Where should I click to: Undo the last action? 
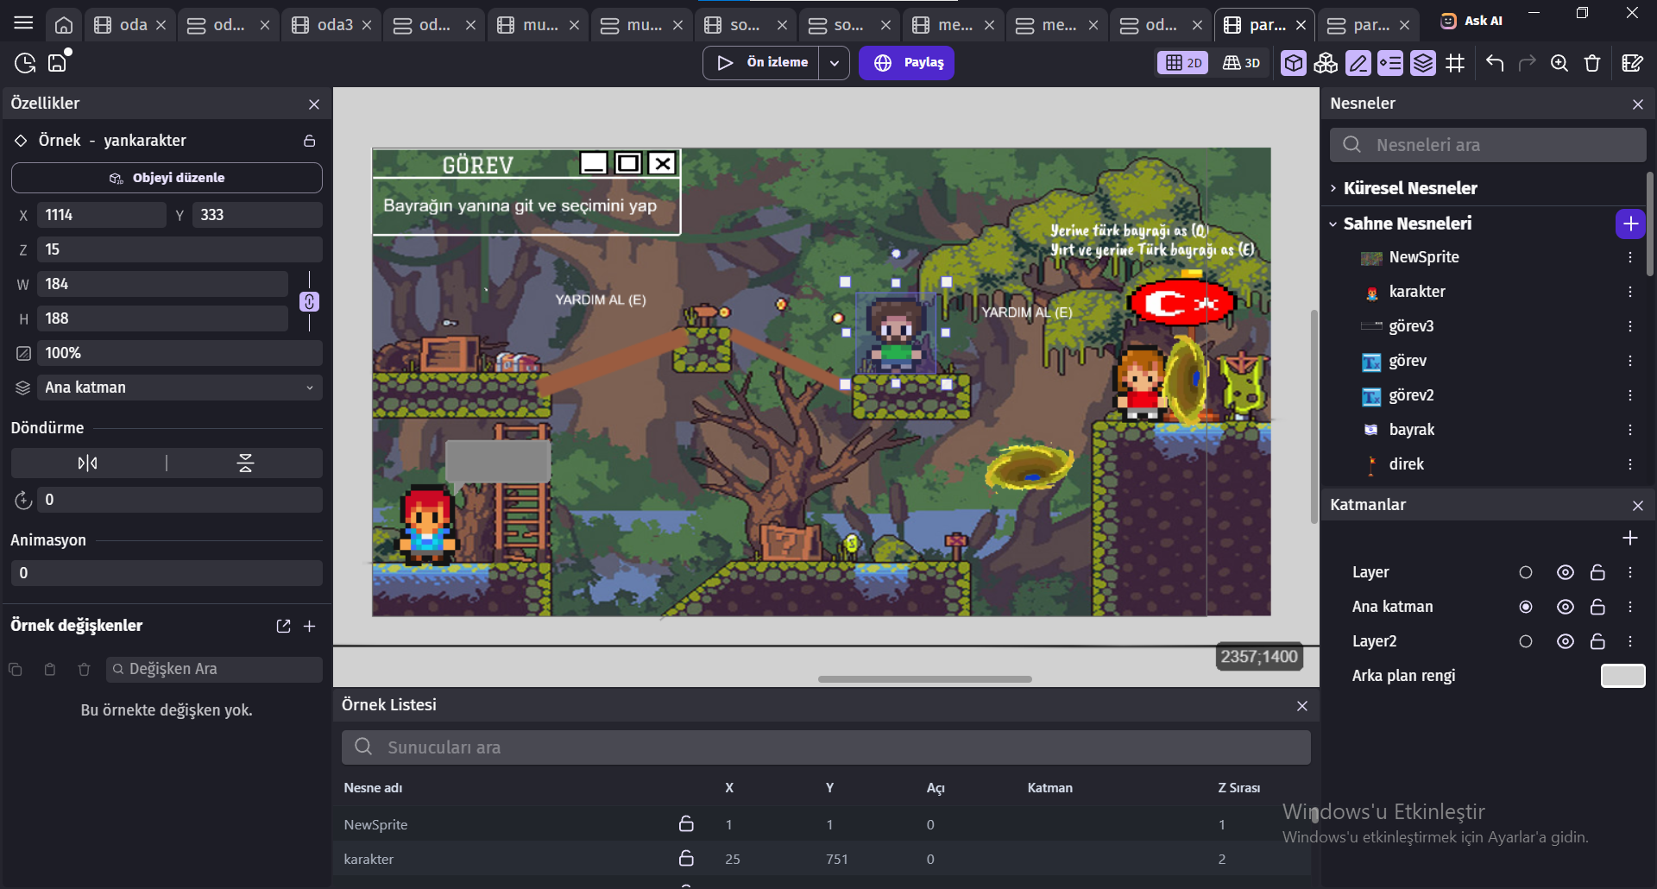1495,63
